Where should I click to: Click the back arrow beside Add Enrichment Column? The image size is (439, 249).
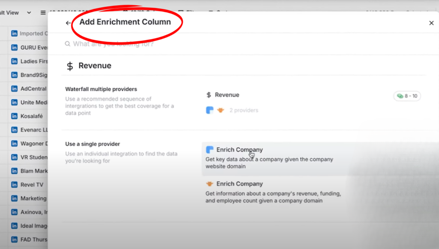coord(68,23)
